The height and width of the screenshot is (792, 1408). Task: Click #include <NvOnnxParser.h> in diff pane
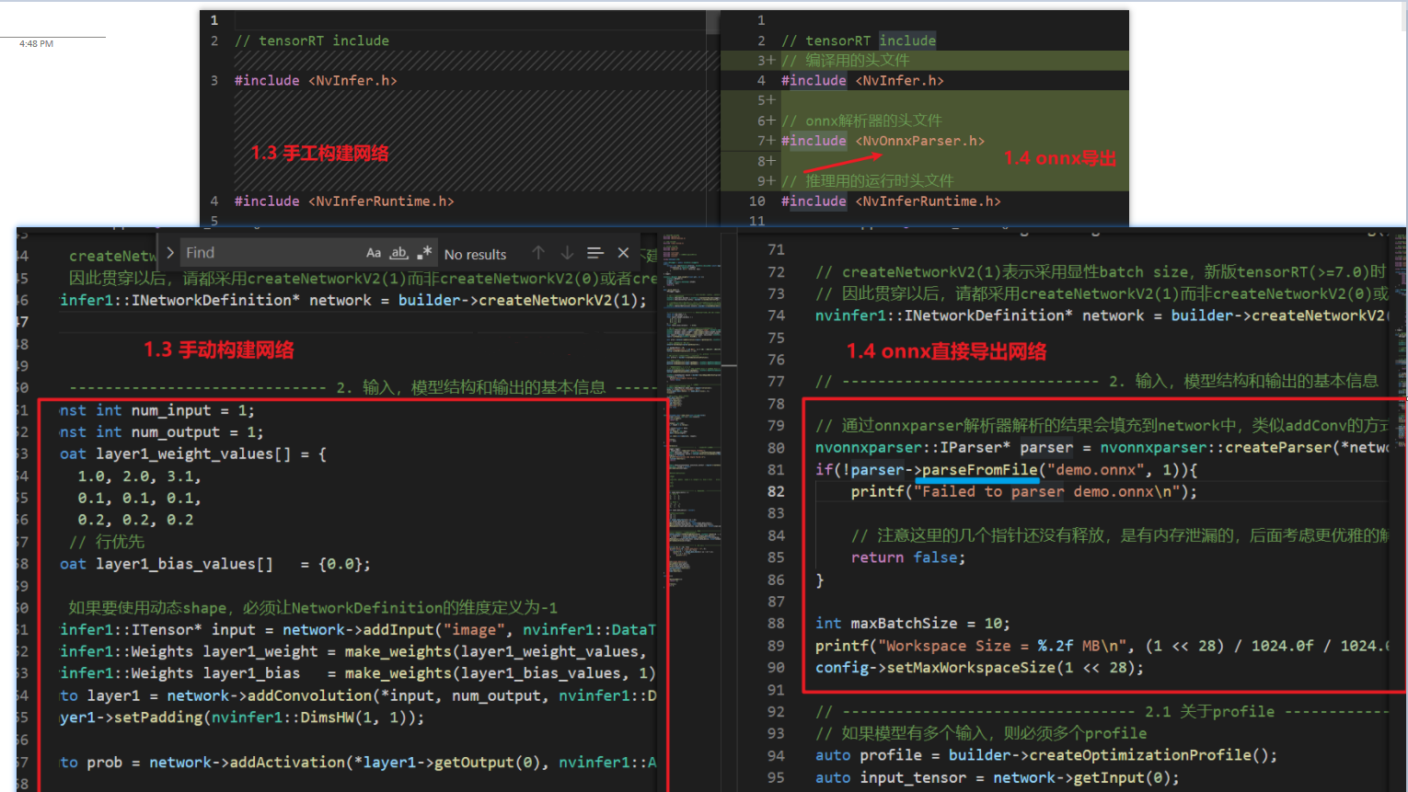883,141
